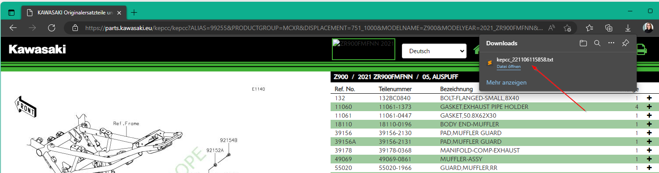The image size is (659, 173).
Task: Focus the parts.kawasaki.eu address bar
Action: click(x=314, y=28)
